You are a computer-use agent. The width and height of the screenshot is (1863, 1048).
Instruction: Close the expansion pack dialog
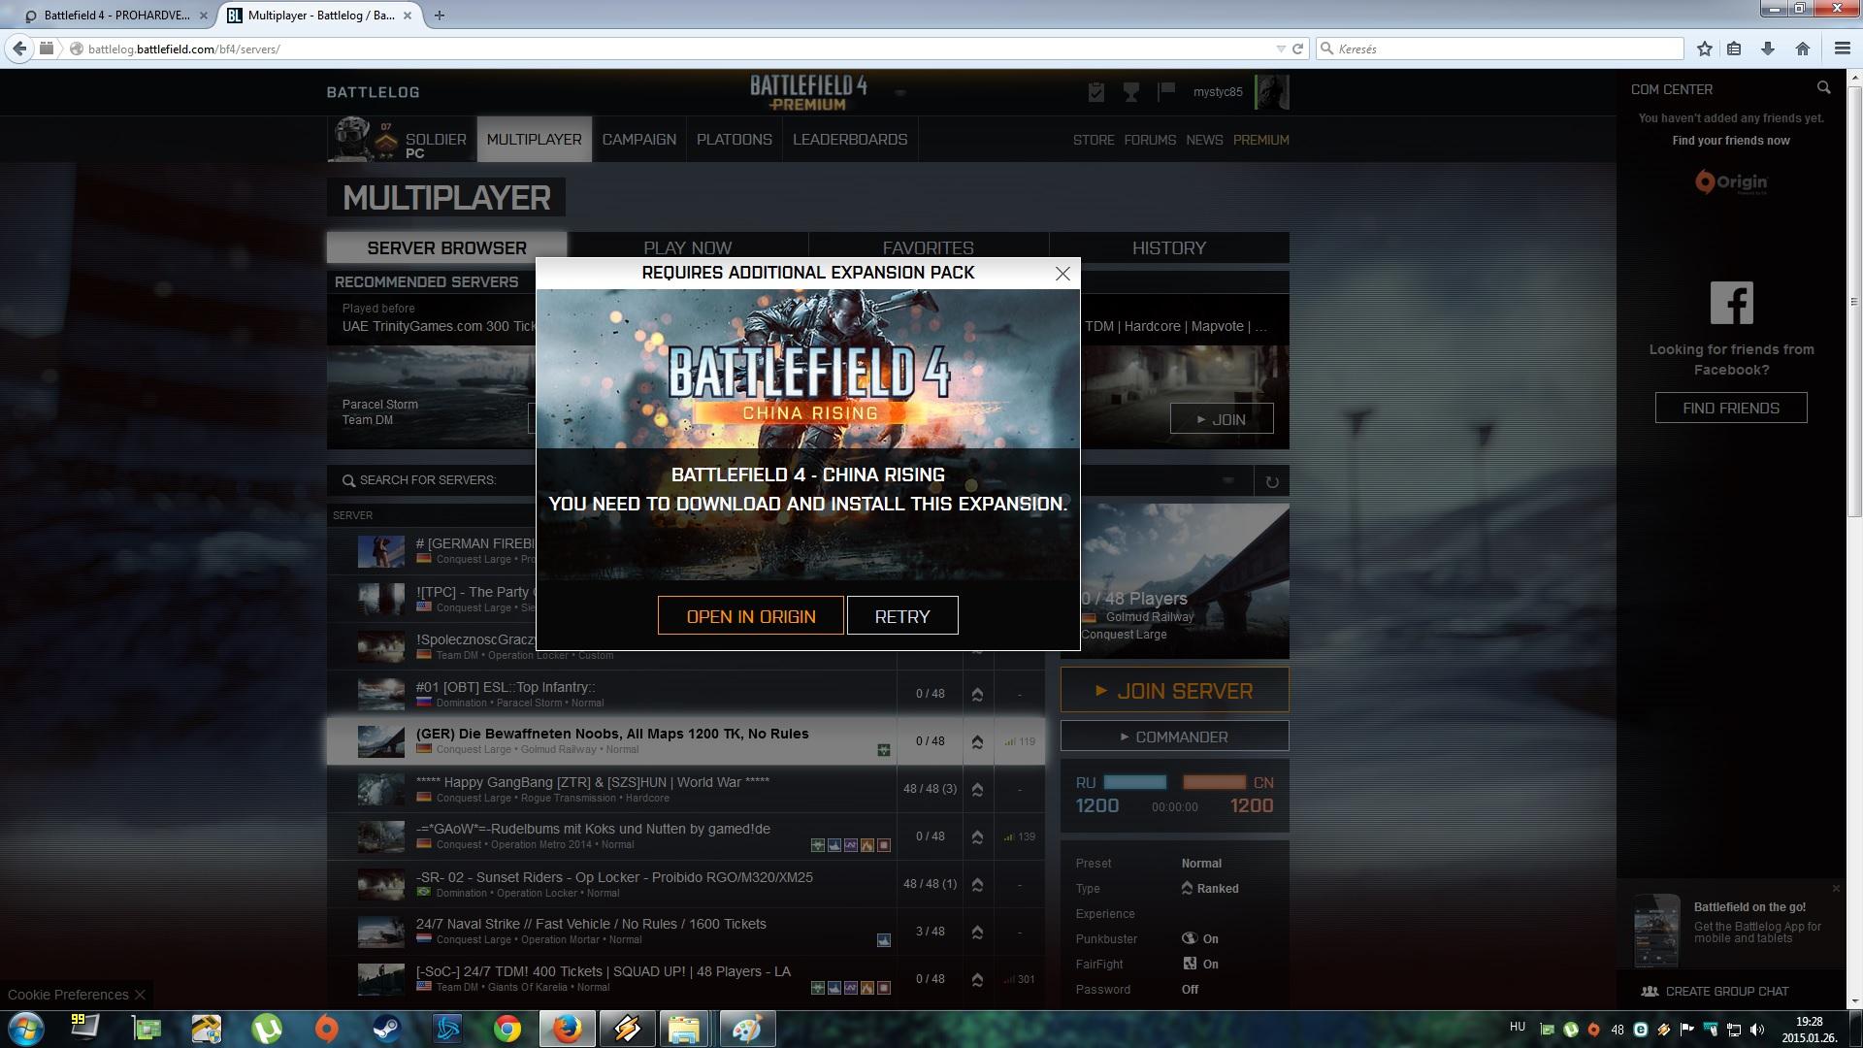[x=1062, y=274]
